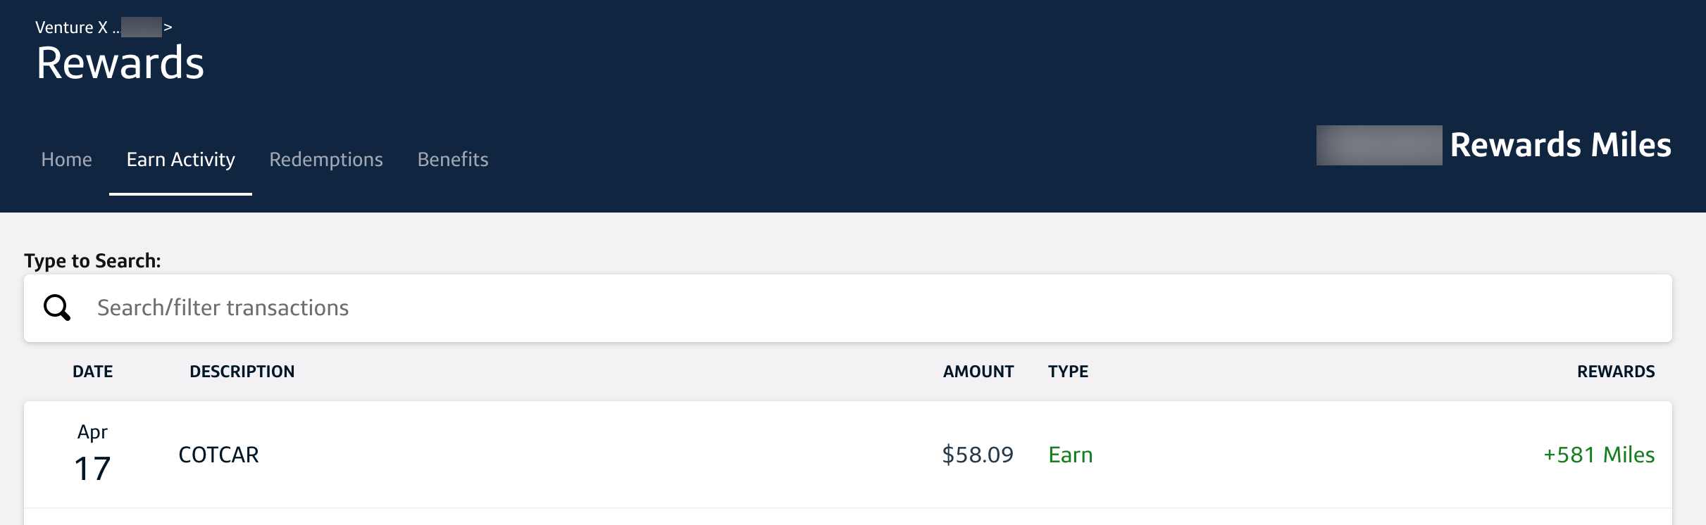
Task: Click the search magnifier icon
Action: point(56,308)
